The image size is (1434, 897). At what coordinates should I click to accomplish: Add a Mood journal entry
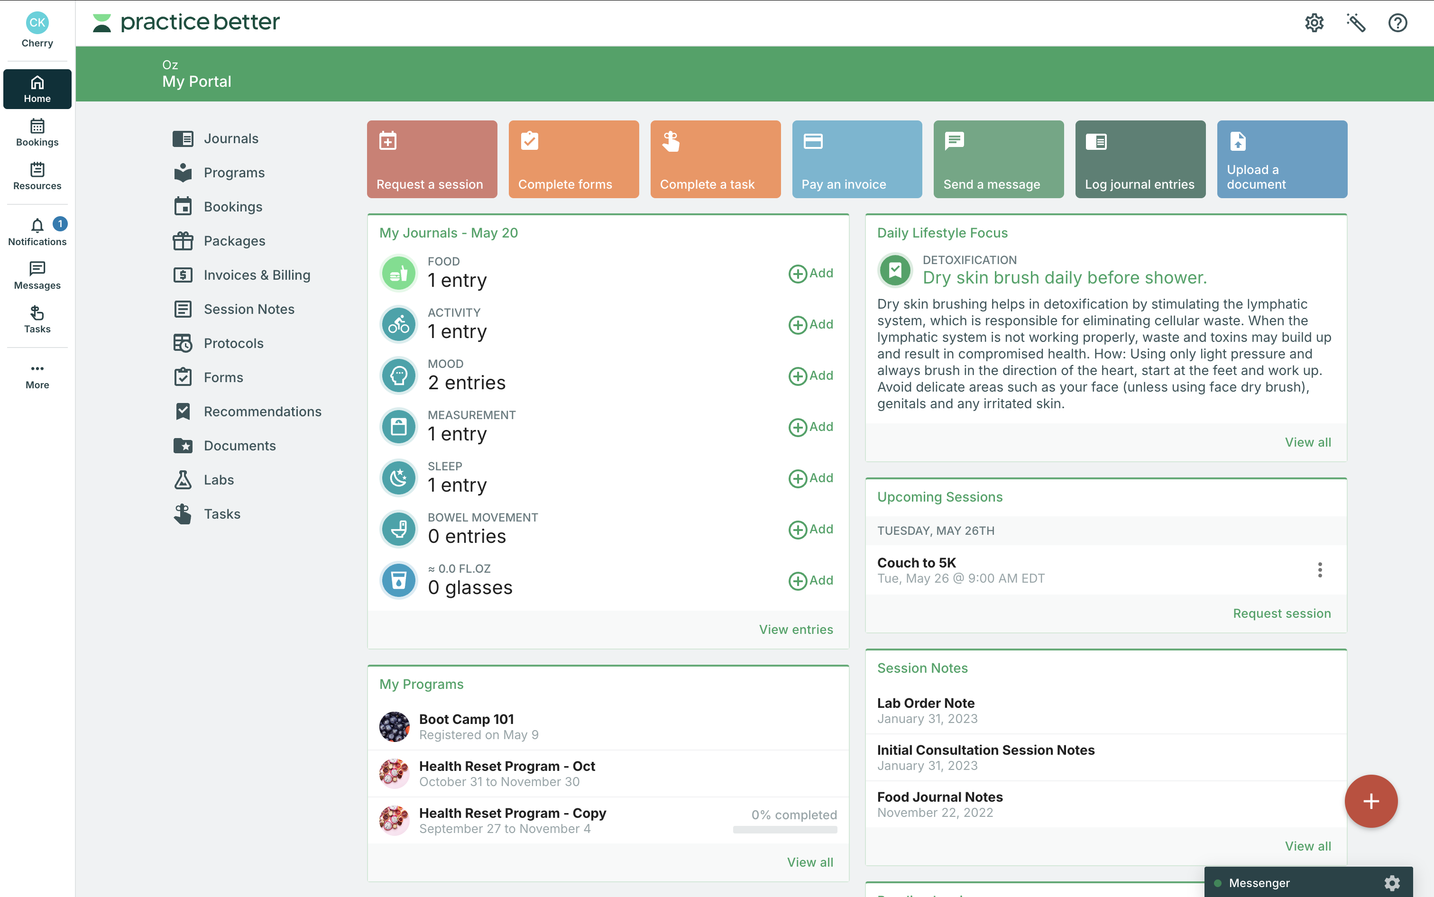[811, 375]
